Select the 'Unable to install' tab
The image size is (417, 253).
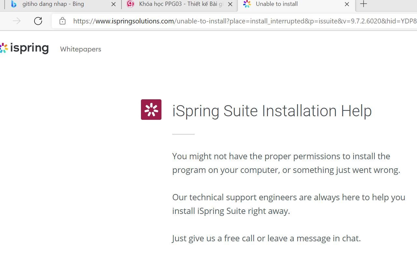click(277, 4)
